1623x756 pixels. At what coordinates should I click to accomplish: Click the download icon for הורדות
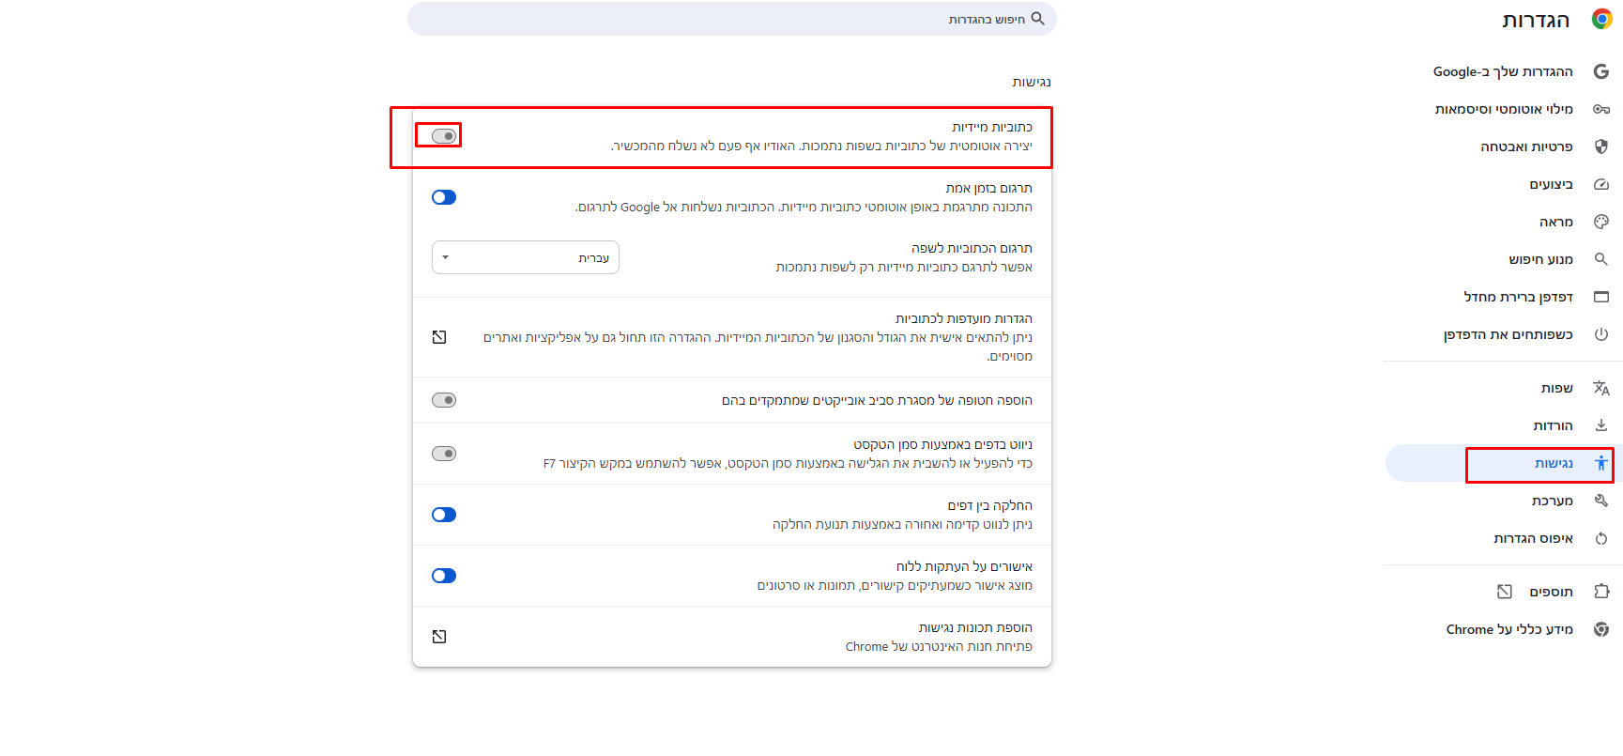1601,425
